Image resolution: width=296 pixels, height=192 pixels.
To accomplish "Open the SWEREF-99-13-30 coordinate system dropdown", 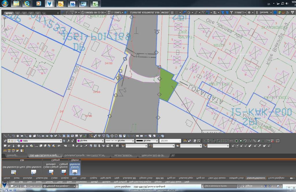I will point(94,12).
